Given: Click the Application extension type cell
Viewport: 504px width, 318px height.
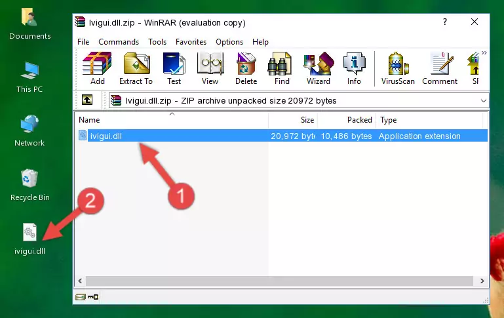Looking at the screenshot, I should [419, 136].
